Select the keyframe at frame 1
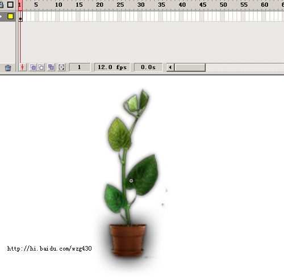The height and width of the screenshot is (279, 284). 20,16
